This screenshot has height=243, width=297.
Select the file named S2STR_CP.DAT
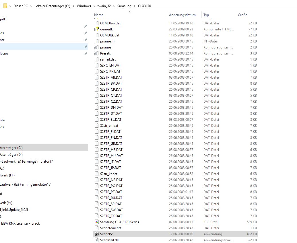(x=111, y=90)
